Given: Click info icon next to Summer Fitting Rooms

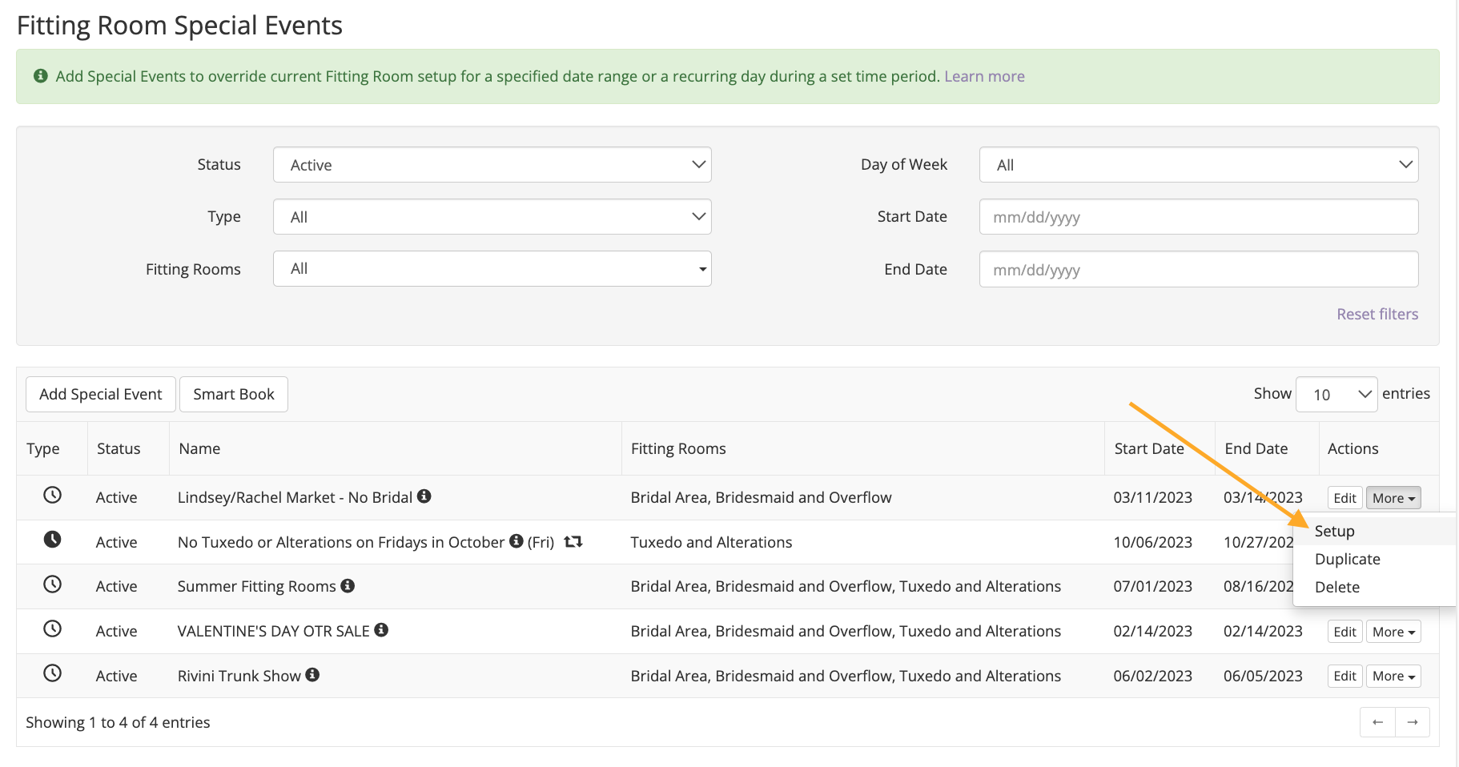Looking at the screenshot, I should (348, 585).
